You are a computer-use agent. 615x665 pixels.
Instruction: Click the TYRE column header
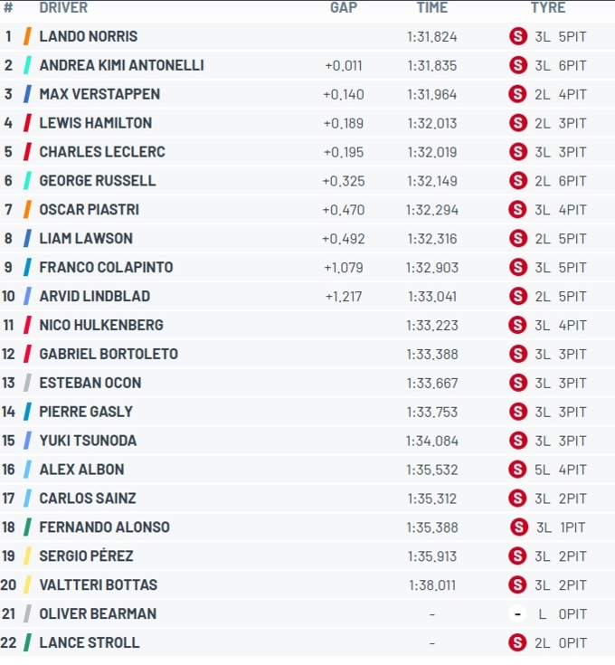click(x=548, y=7)
